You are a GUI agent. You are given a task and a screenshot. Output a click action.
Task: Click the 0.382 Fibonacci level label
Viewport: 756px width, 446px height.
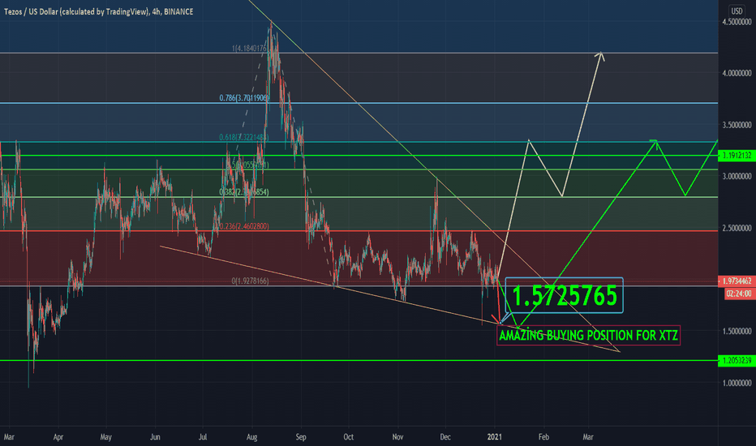coord(244,192)
